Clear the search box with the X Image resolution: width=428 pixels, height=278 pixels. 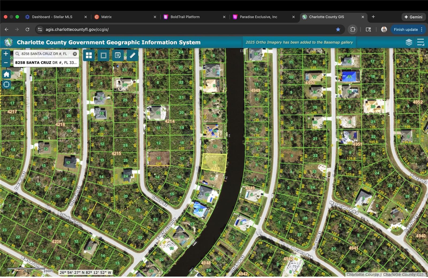click(x=75, y=53)
